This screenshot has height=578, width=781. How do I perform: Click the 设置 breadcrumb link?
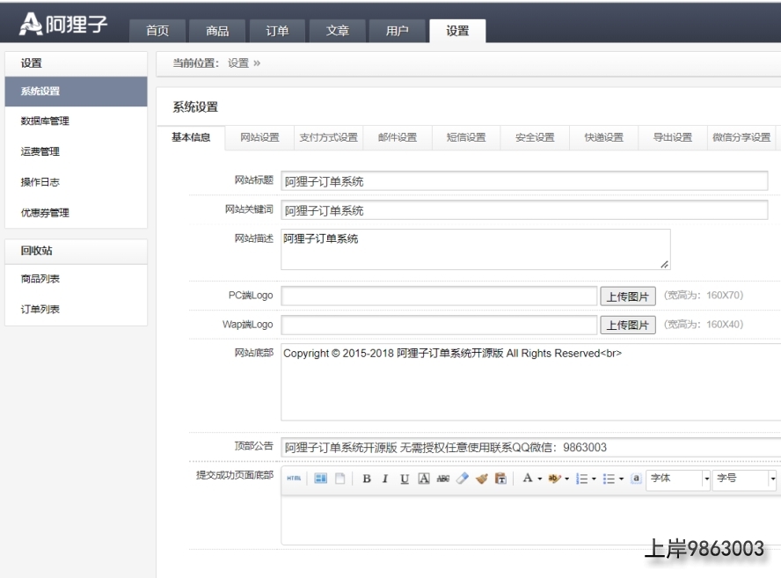point(238,63)
